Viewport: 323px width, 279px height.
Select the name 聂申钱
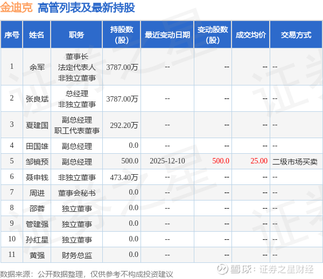pyautogui.click(x=37, y=177)
